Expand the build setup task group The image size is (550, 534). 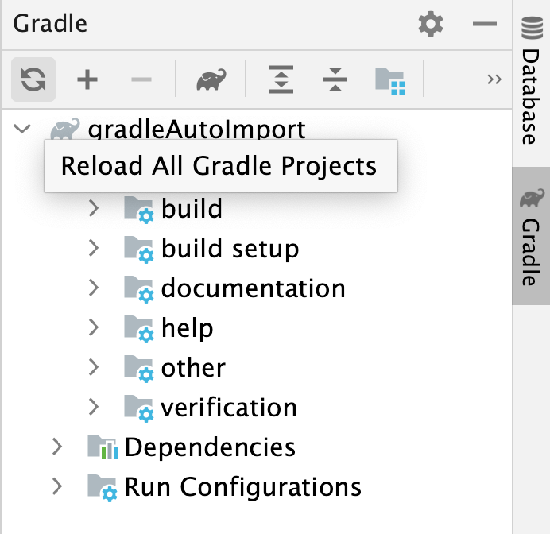click(x=94, y=248)
